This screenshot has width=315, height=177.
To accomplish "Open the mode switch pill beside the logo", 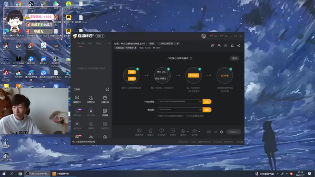I will [x=100, y=36].
